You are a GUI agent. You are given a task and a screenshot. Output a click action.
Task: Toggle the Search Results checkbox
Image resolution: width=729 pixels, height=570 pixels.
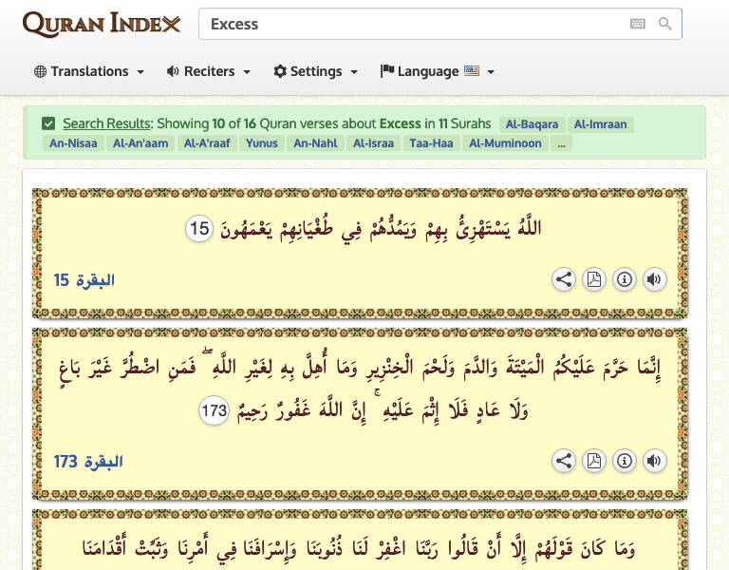(x=48, y=123)
